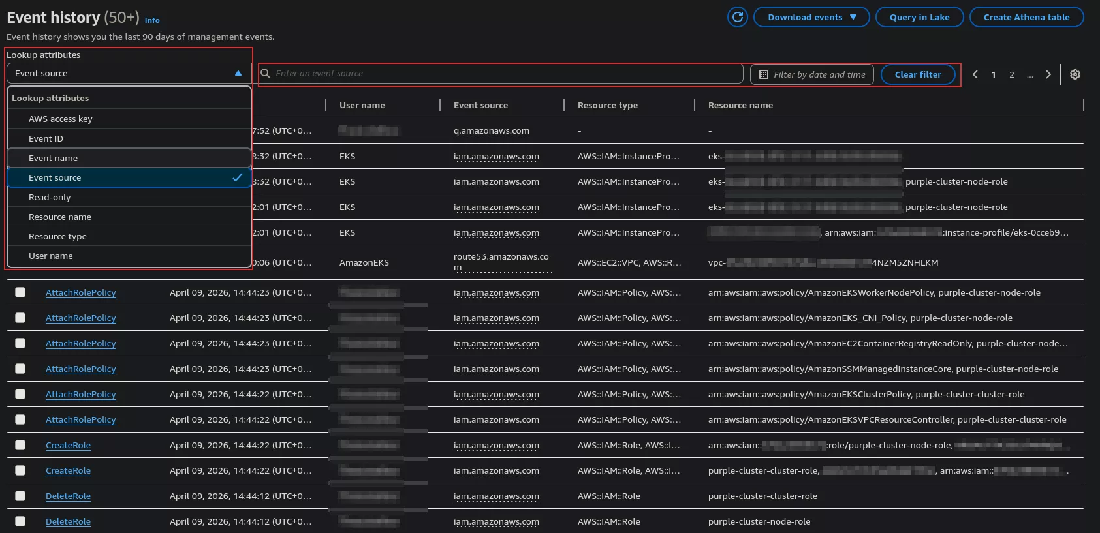The height and width of the screenshot is (533, 1100).
Task: Click Clear filter button
Action: click(x=918, y=74)
